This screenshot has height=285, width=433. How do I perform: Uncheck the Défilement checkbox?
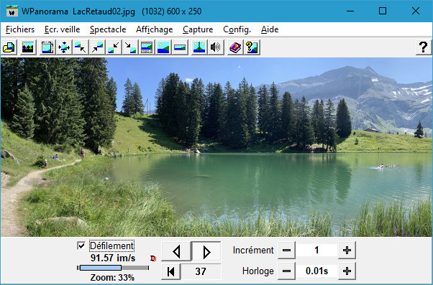81,246
